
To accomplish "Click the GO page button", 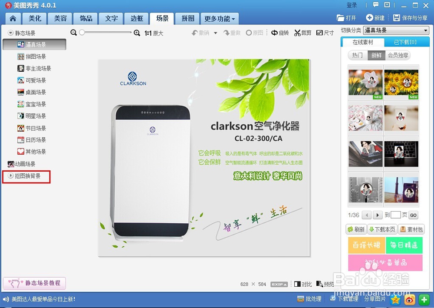I will [414, 215].
